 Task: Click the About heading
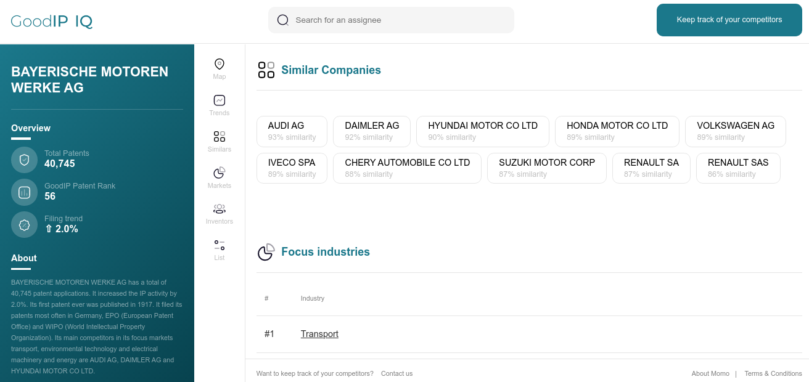[x=24, y=258]
